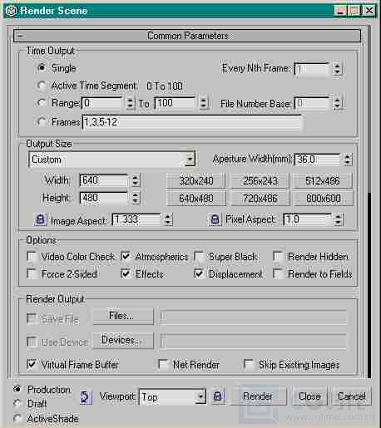Toggle Virtual Frame Buffer checkbox
Image resolution: width=381 pixels, height=428 pixels.
[32, 364]
